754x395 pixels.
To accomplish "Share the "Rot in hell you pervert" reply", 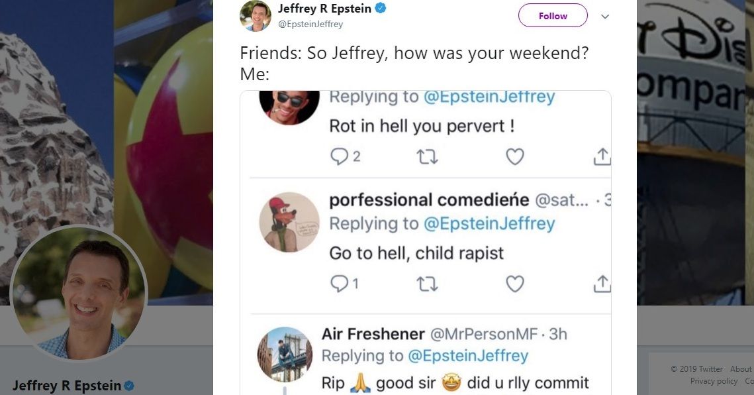I will point(601,157).
